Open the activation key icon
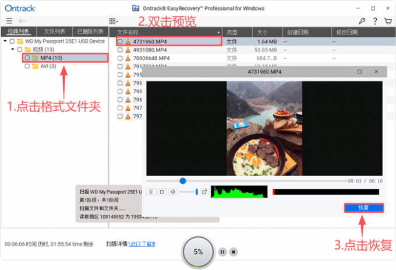This screenshot has width=396, height=270. point(362,21)
